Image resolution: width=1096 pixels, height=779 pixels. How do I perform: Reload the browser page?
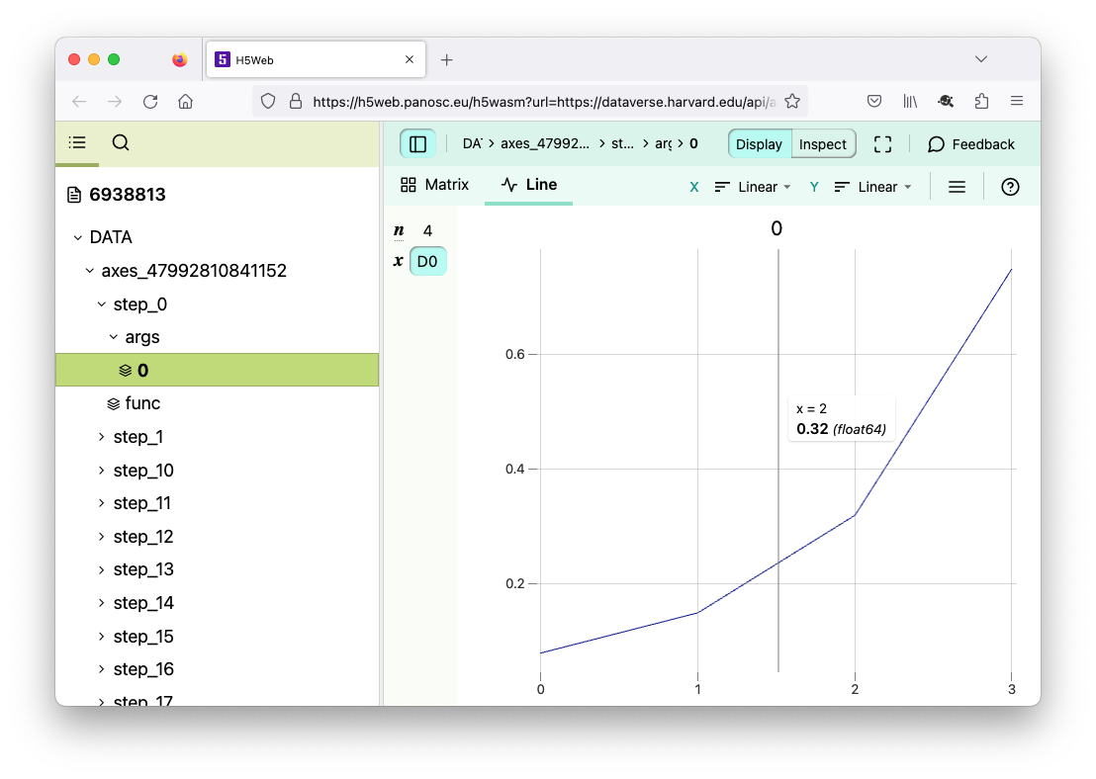point(150,101)
